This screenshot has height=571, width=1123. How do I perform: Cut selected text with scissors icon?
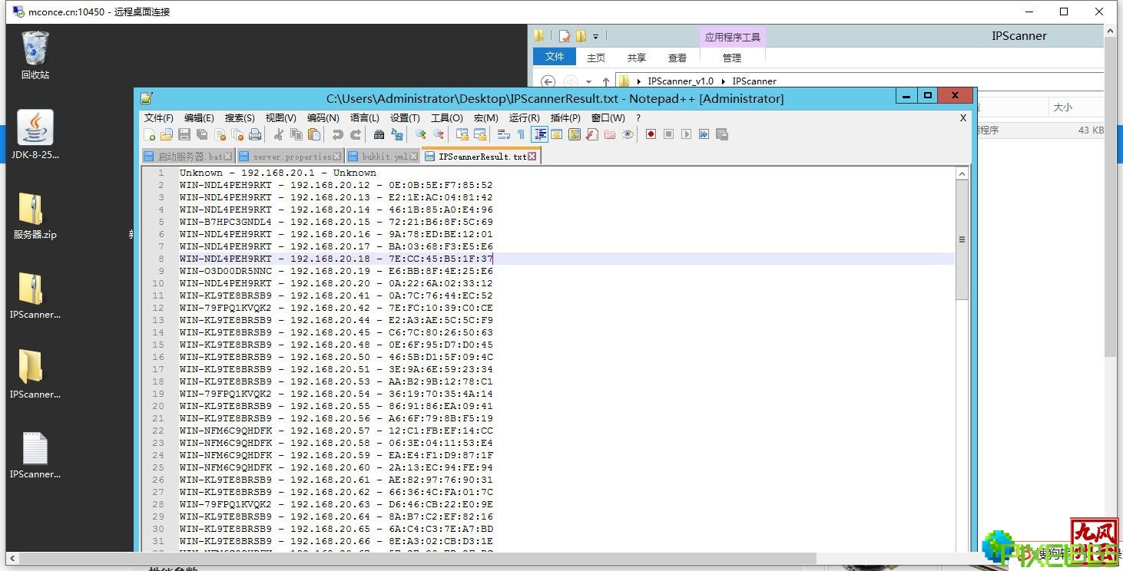[278, 134]
